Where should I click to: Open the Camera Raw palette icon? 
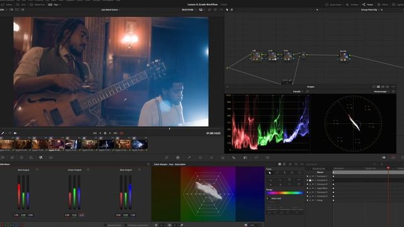(3, 158)
